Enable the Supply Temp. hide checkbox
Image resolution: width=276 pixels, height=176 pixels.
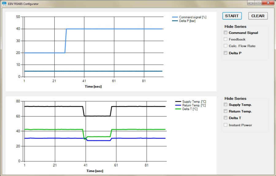226,105
